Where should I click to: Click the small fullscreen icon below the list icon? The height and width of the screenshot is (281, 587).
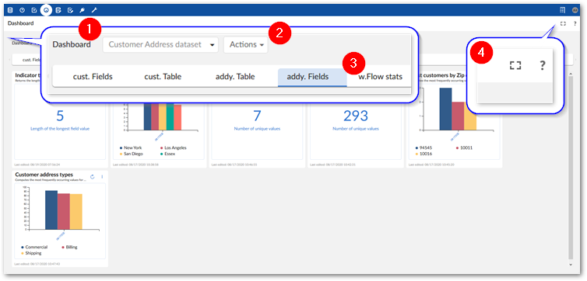click(563, 23)
